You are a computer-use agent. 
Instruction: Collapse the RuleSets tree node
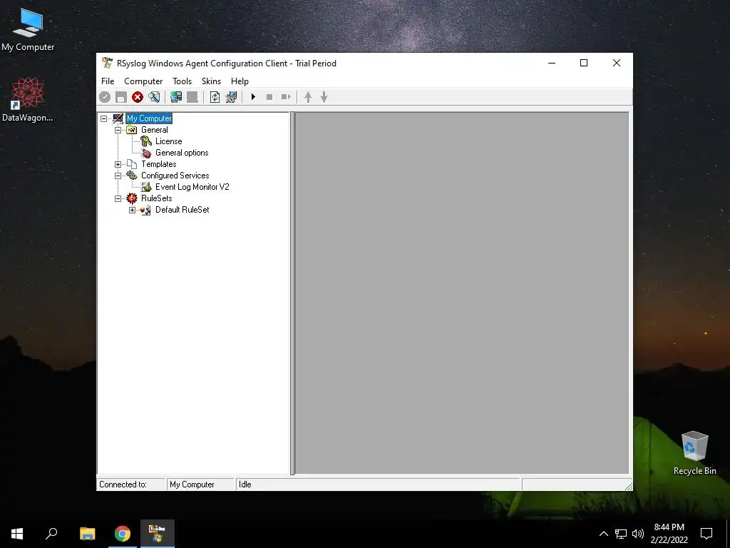click(x=118, y=198)
